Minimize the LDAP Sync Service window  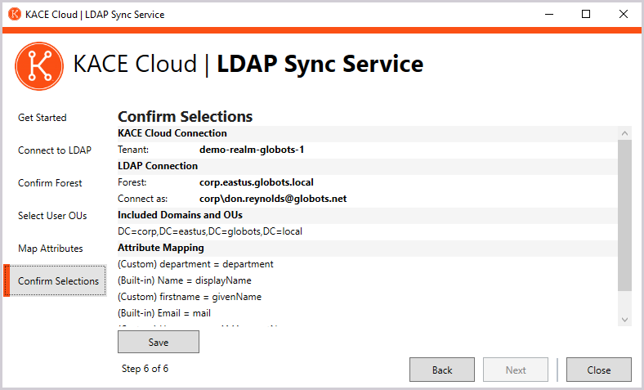548,14
